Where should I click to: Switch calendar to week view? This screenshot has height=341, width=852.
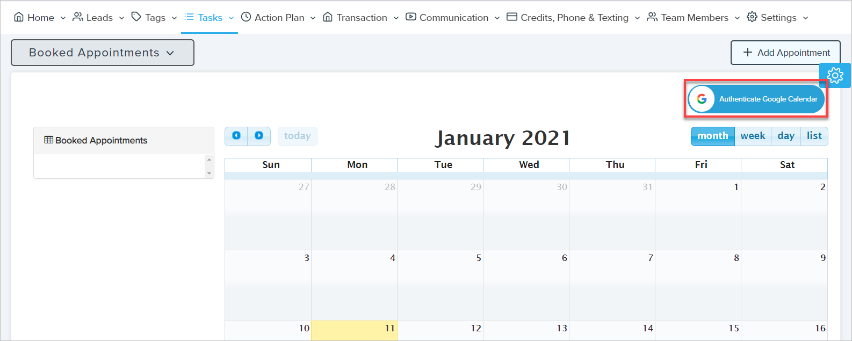753,136
